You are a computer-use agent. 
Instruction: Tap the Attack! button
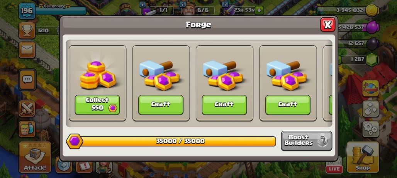(35, 157)
